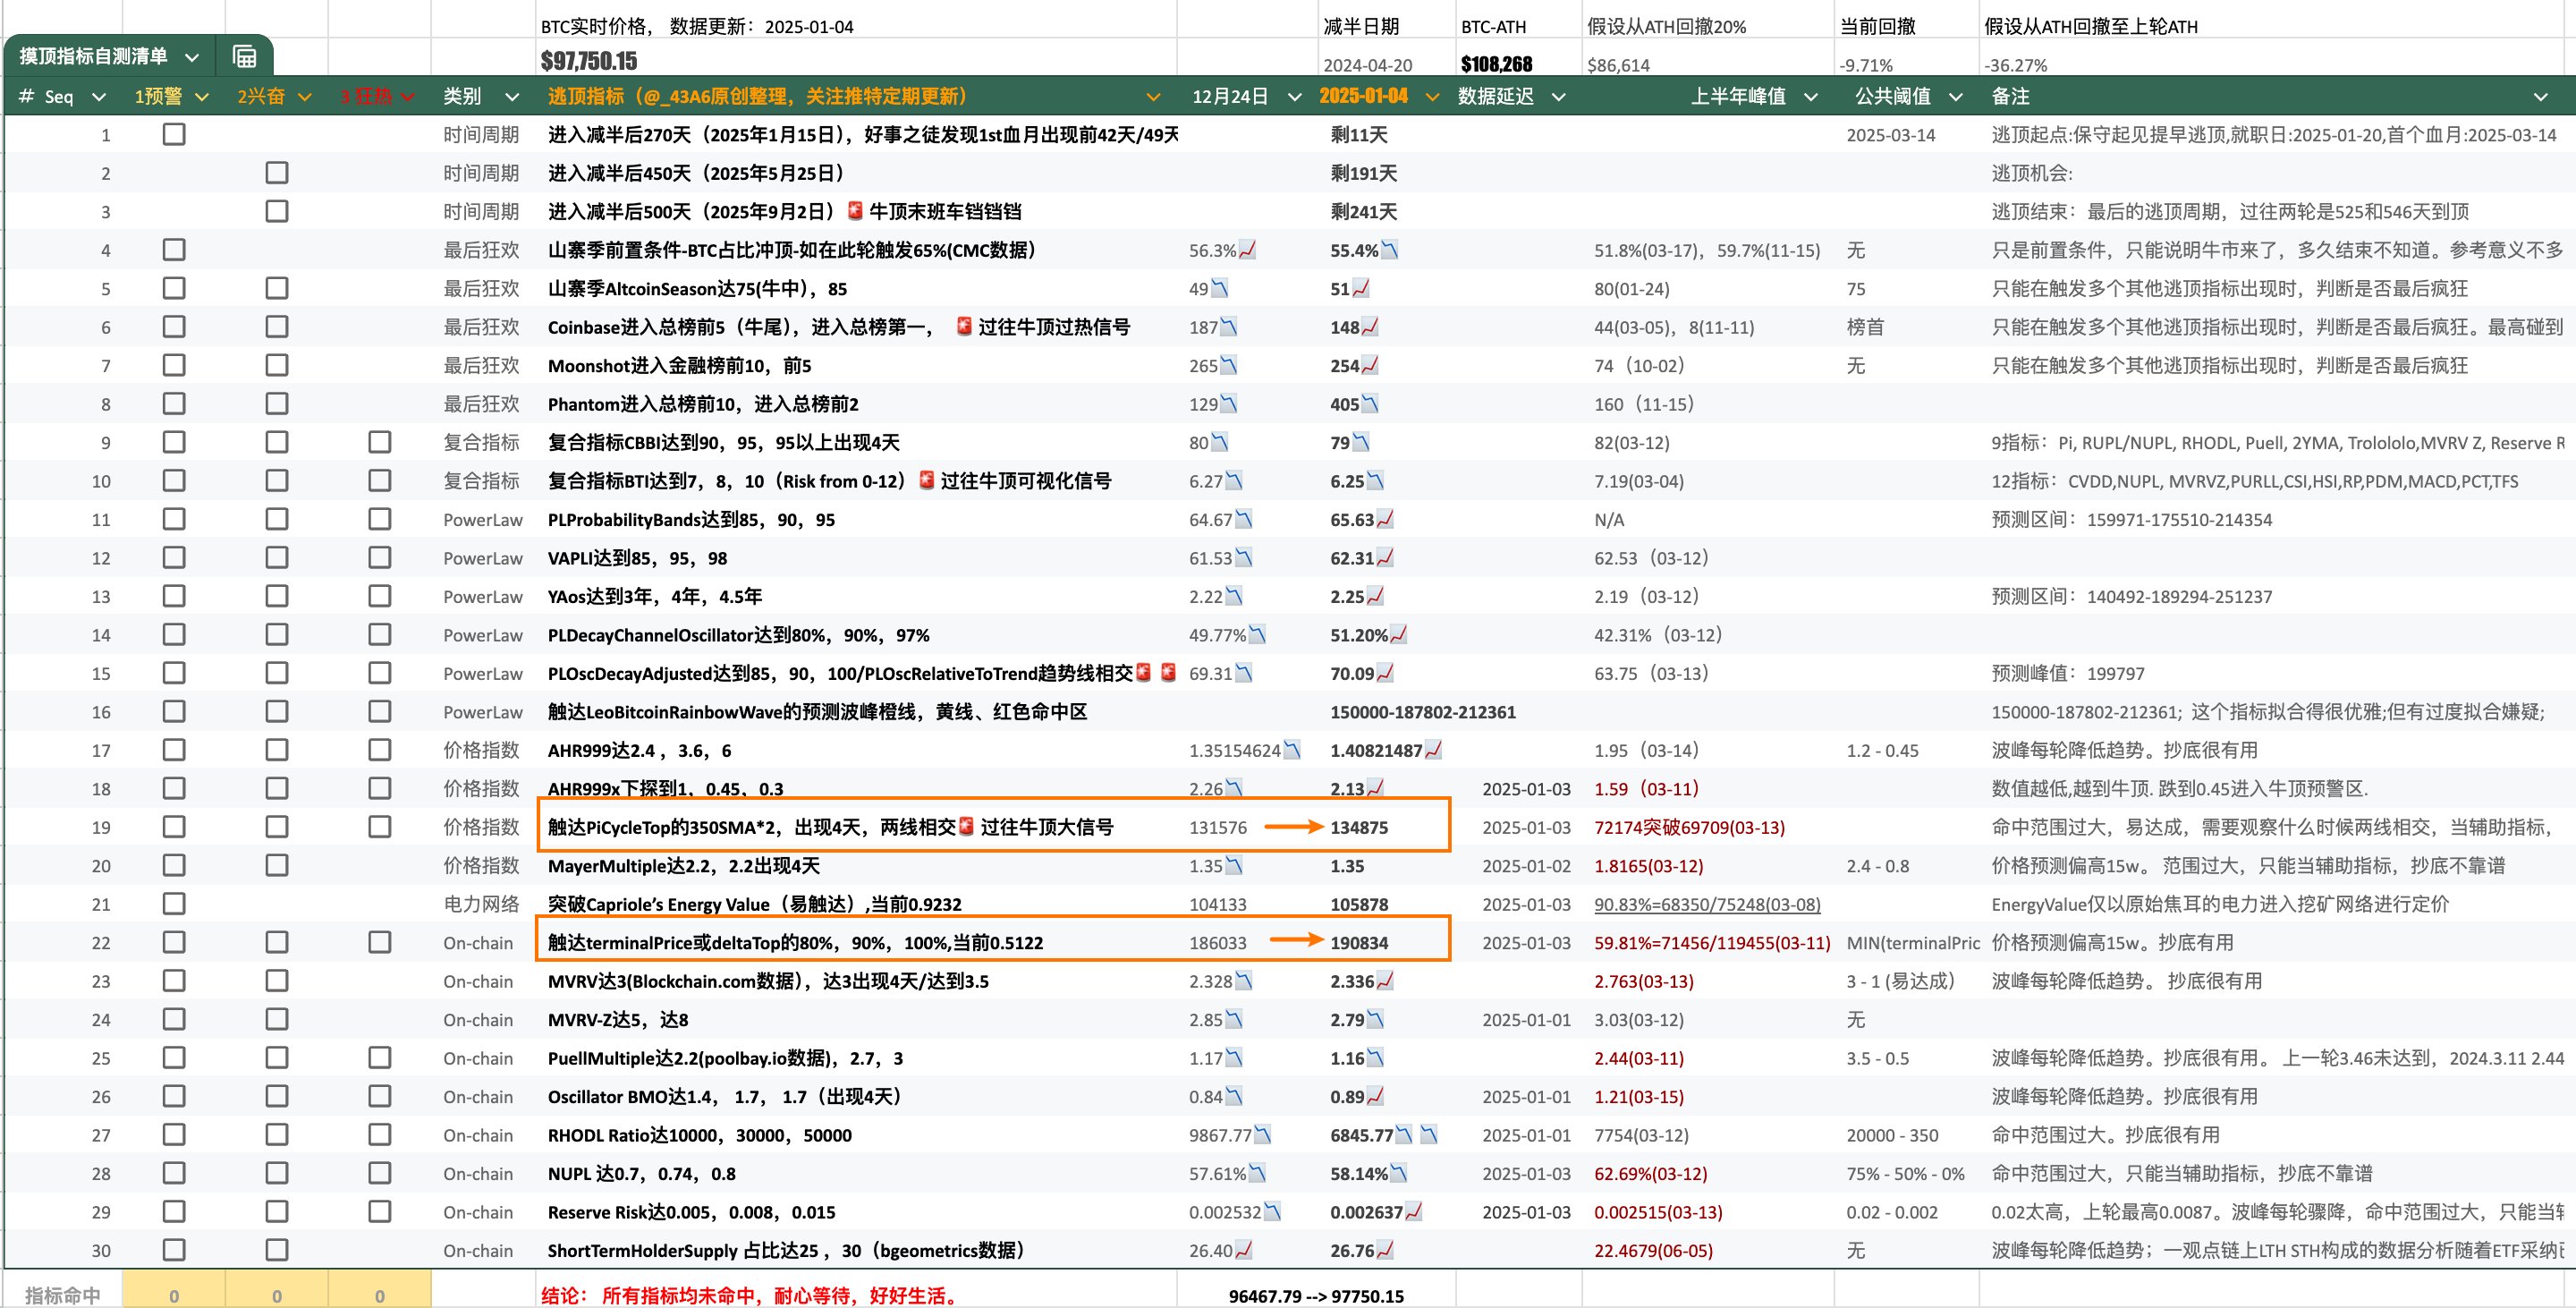The height and width of the screenshot is (1308, 2576).
Task: Click the downtrend icon next to 55.4%
Action: pos(1390,250)
